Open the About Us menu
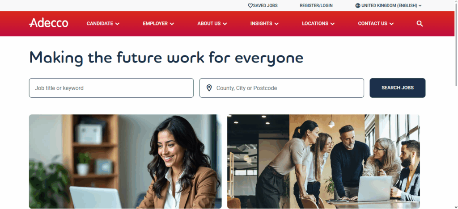The height and width of the screenshot is (209, 458). coord(212,24)
